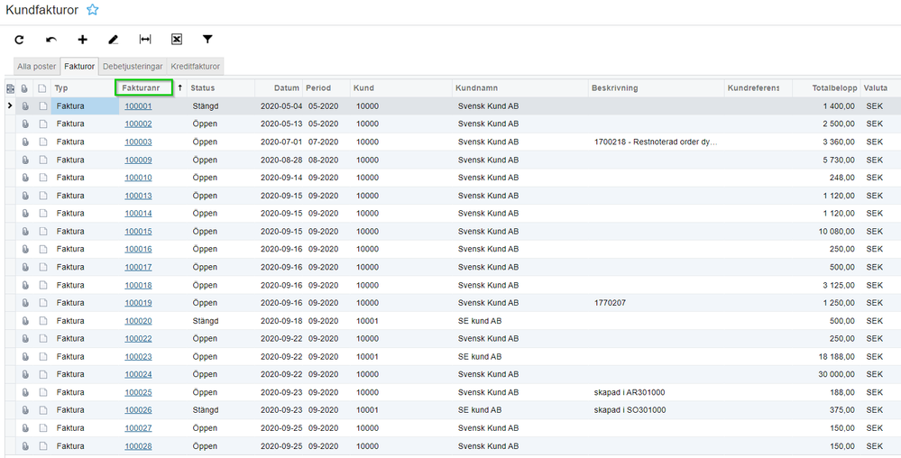The height and width of the screenshot is (458, 901).
Task: Open attachments for invoice 100028
Action: click(x=24, y=446)
